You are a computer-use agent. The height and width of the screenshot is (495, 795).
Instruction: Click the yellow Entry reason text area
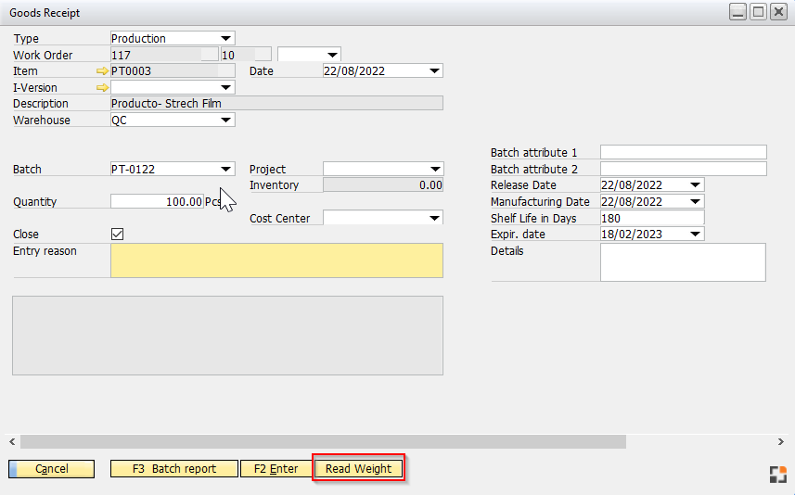tap(276, 260)
